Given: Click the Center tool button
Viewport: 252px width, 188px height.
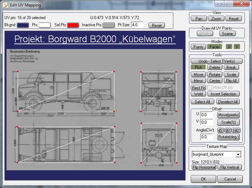Looking at the screenshot, I should point(215,80).
